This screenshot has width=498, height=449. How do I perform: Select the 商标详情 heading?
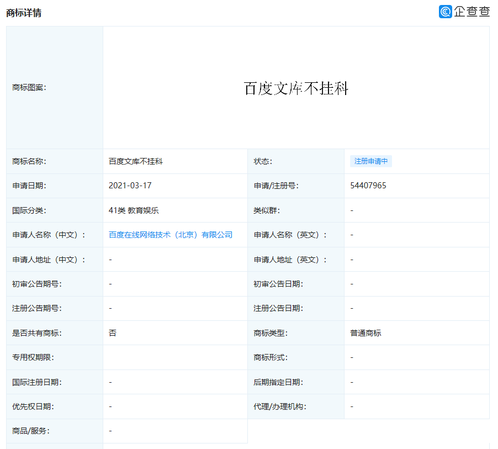tap(24, 13)
